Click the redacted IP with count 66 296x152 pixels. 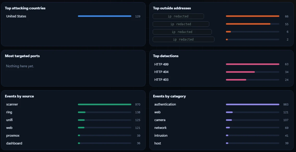[178, 16]
